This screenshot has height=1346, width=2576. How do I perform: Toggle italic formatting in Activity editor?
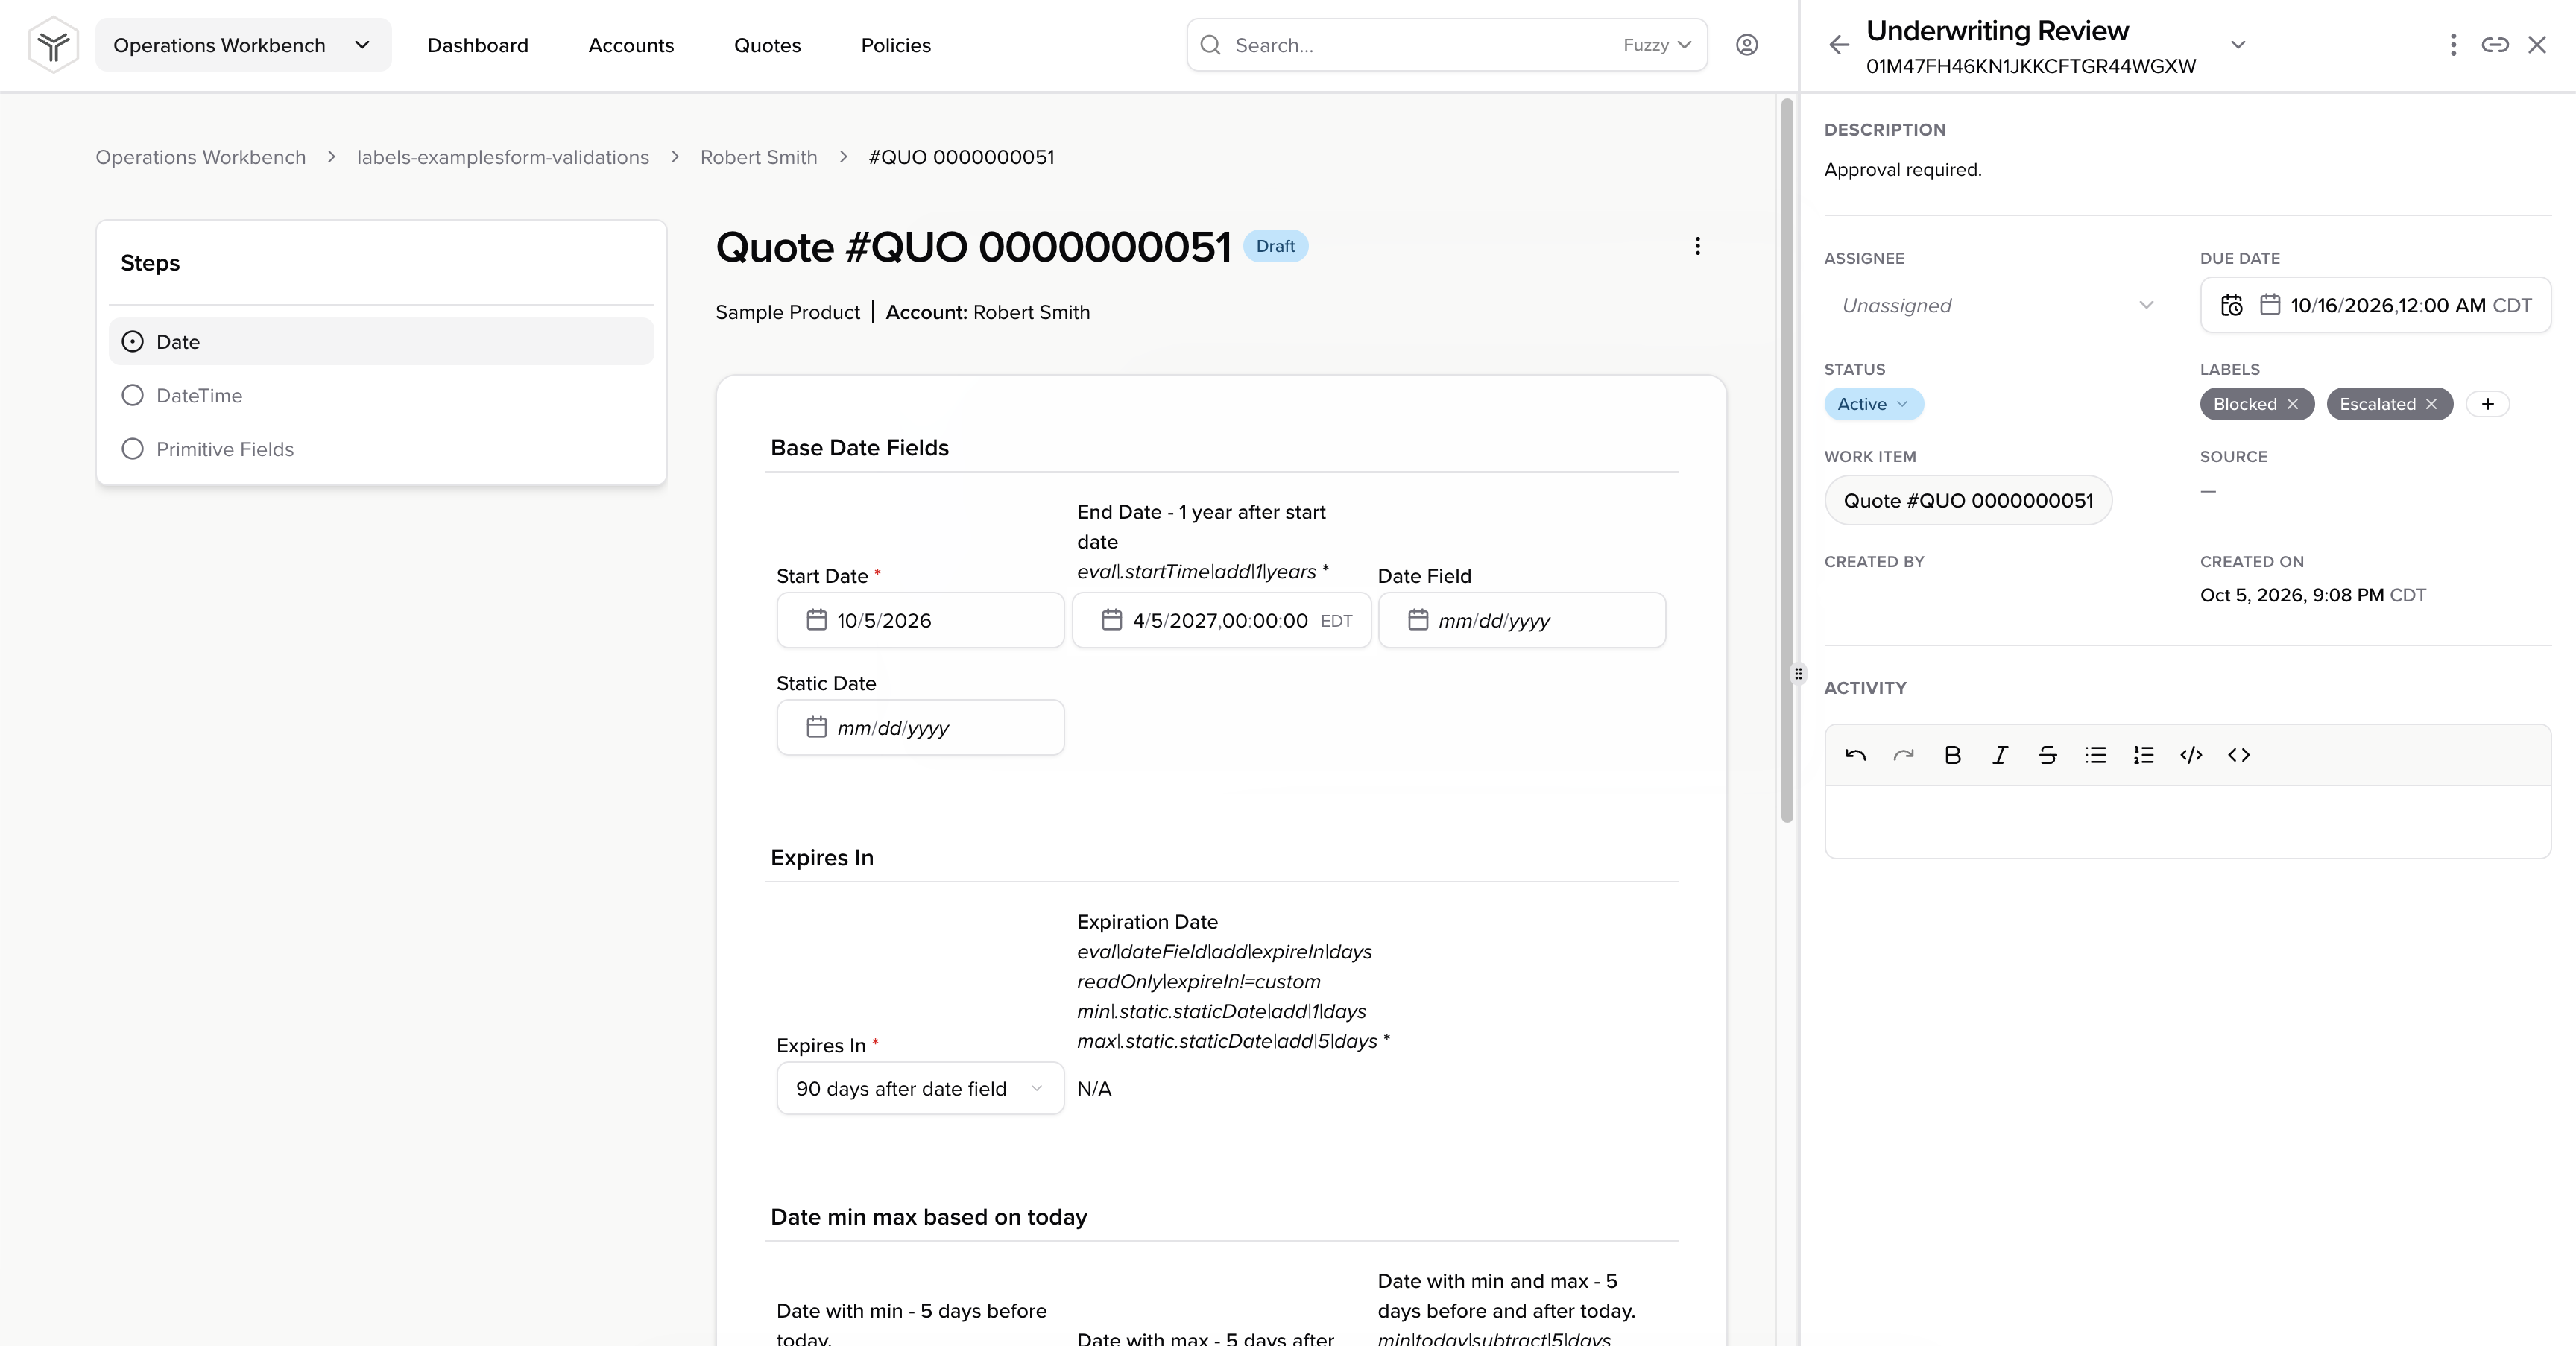[x=2000, y=755]
